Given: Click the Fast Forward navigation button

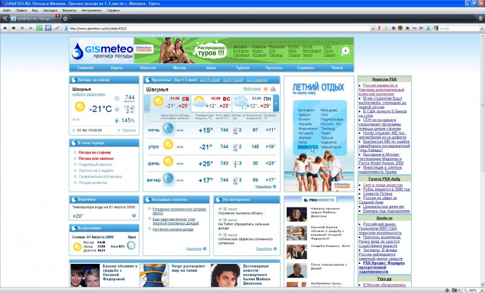Looking at the screenshot, I should (31, 28).
